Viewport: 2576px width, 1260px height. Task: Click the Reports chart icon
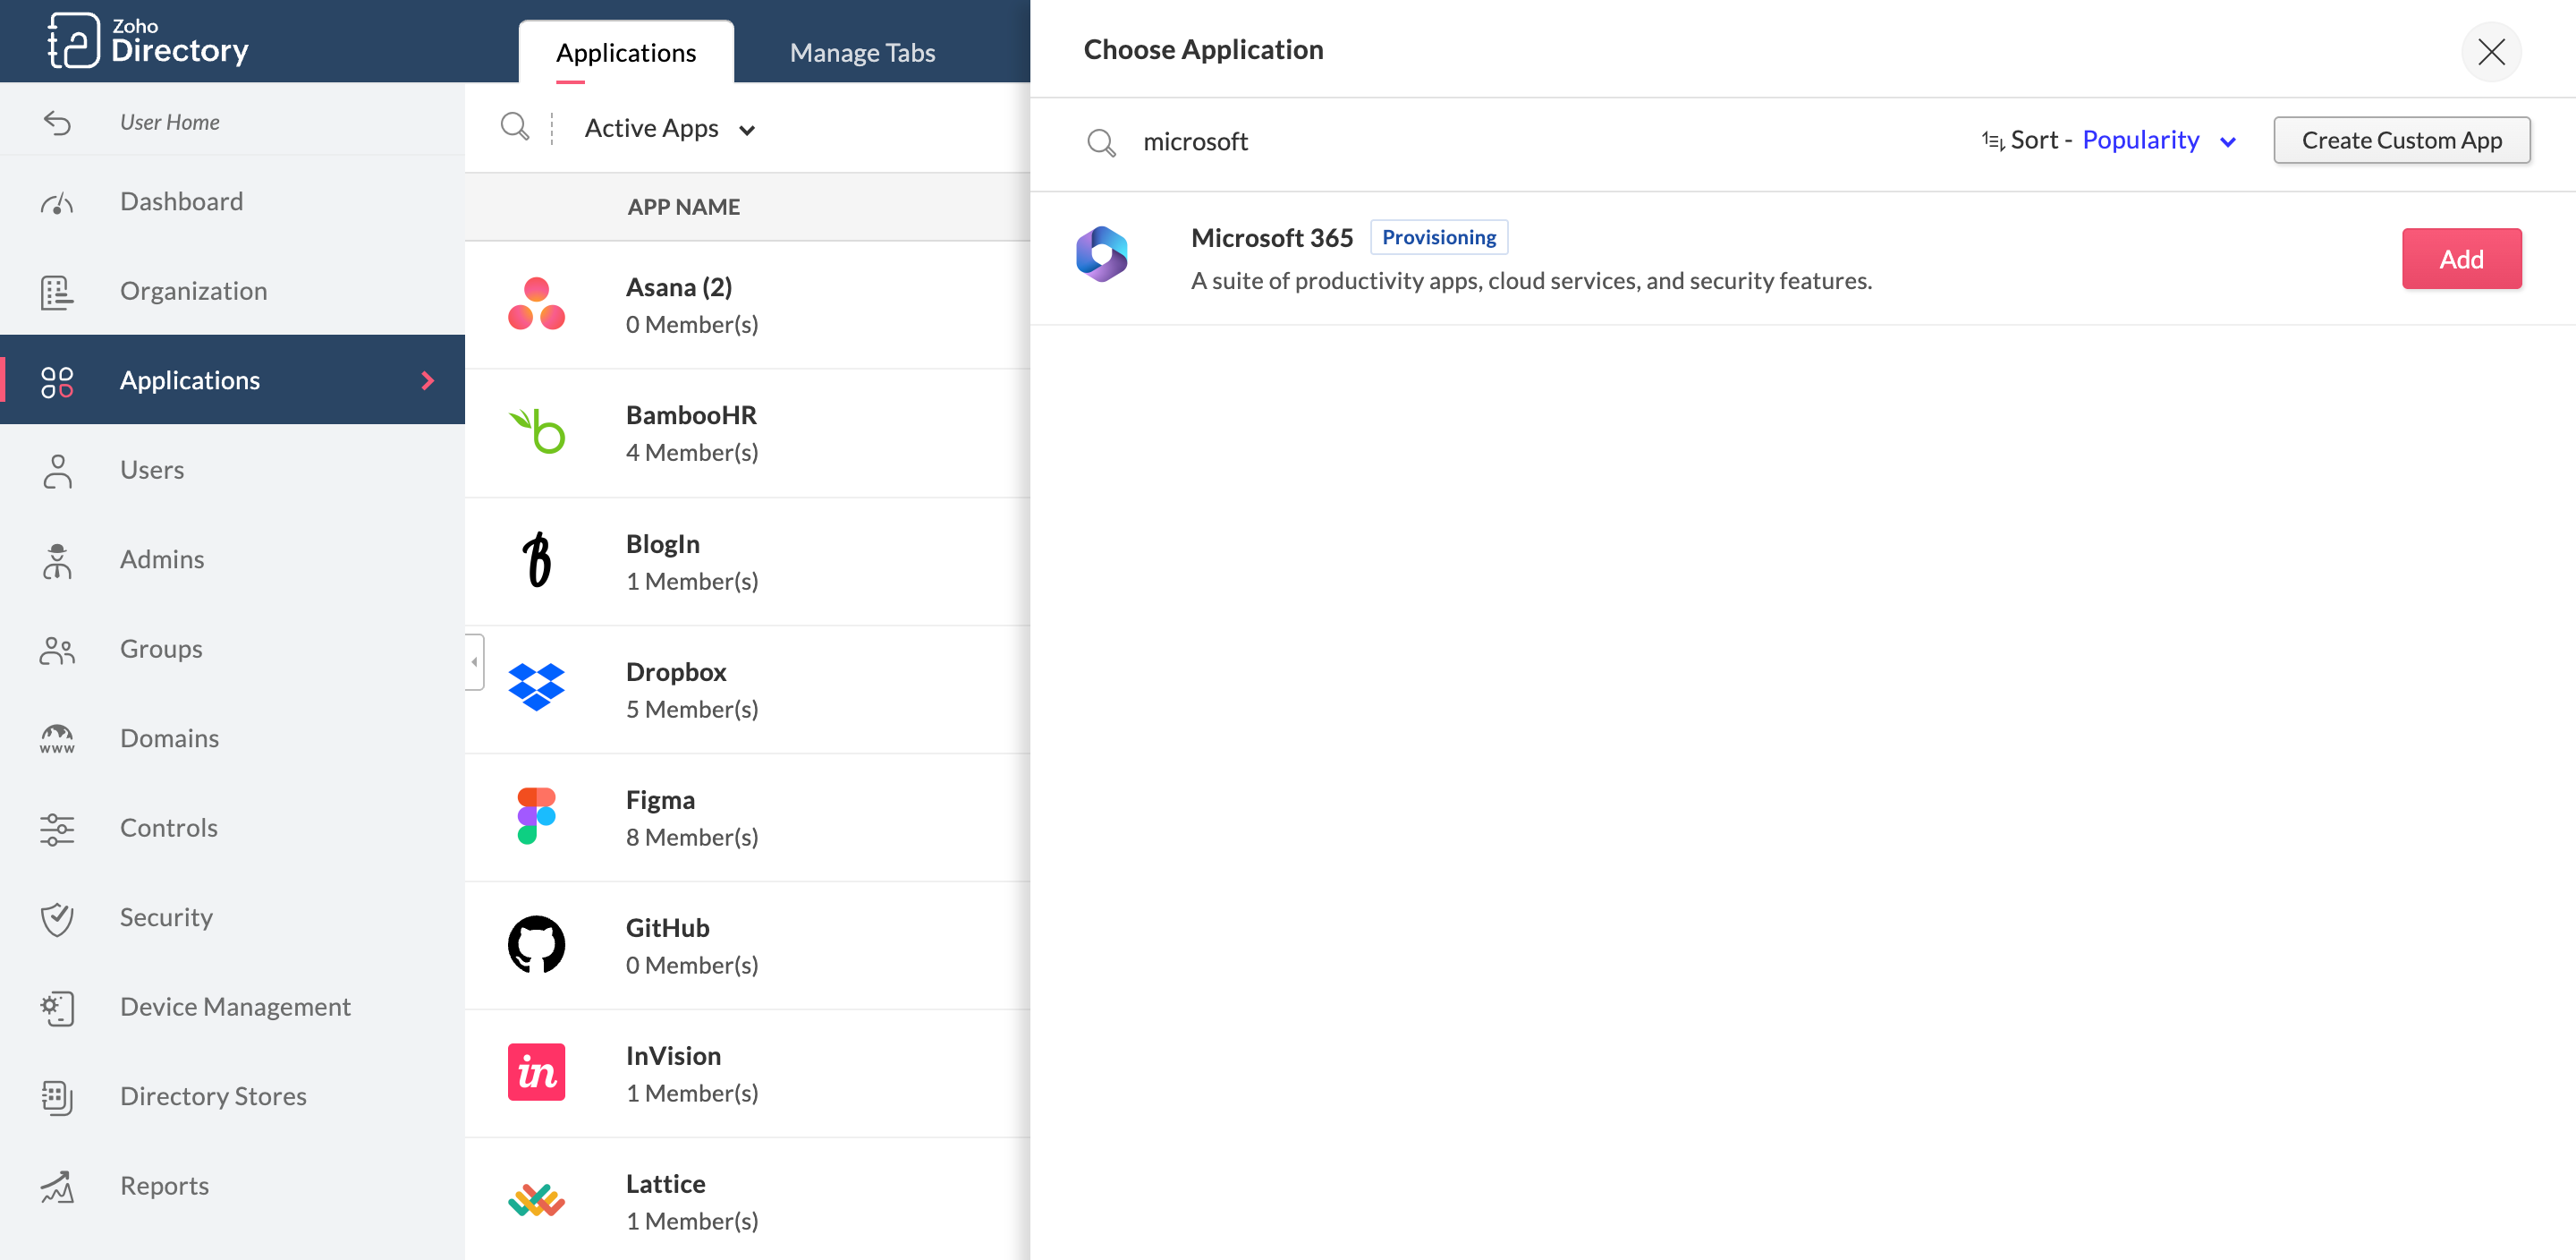[x=57, y=1187]
